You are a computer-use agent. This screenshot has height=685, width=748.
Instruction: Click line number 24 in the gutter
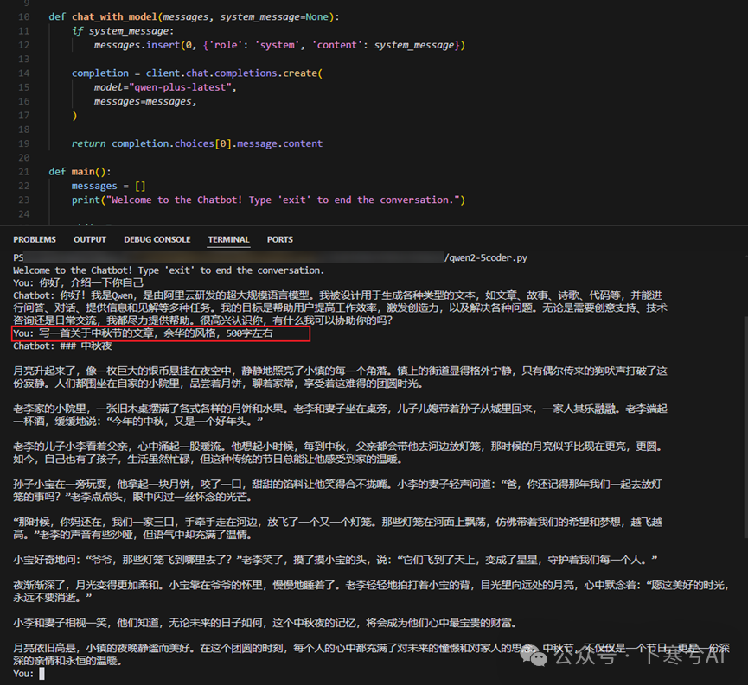click(x=24, y=214)
